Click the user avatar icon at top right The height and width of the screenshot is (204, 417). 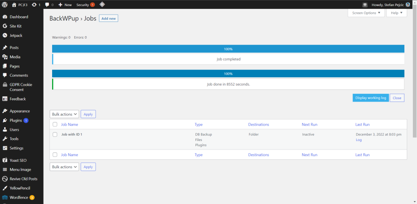[x=408, y=4]
